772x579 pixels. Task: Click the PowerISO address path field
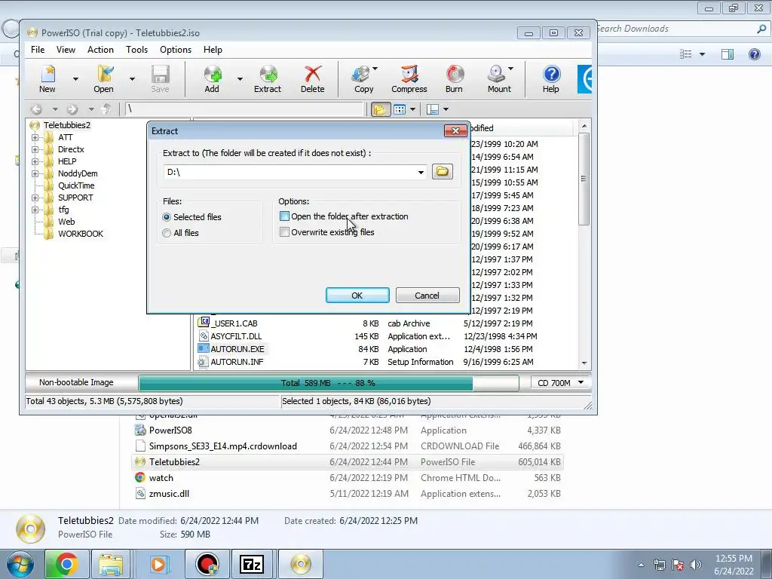pyautogui.click(x=244, y=109)
